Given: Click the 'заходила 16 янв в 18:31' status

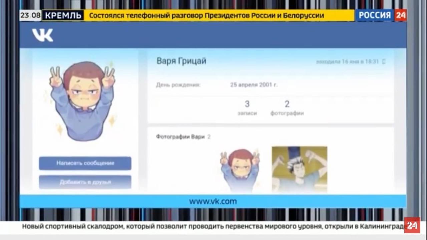Looking at the screenshot, I should (347, 61).
